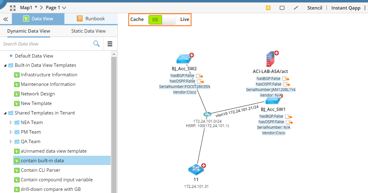Select the line drawing tool
Viewport: 368px width, 193px height.
[x=296, y=8]
